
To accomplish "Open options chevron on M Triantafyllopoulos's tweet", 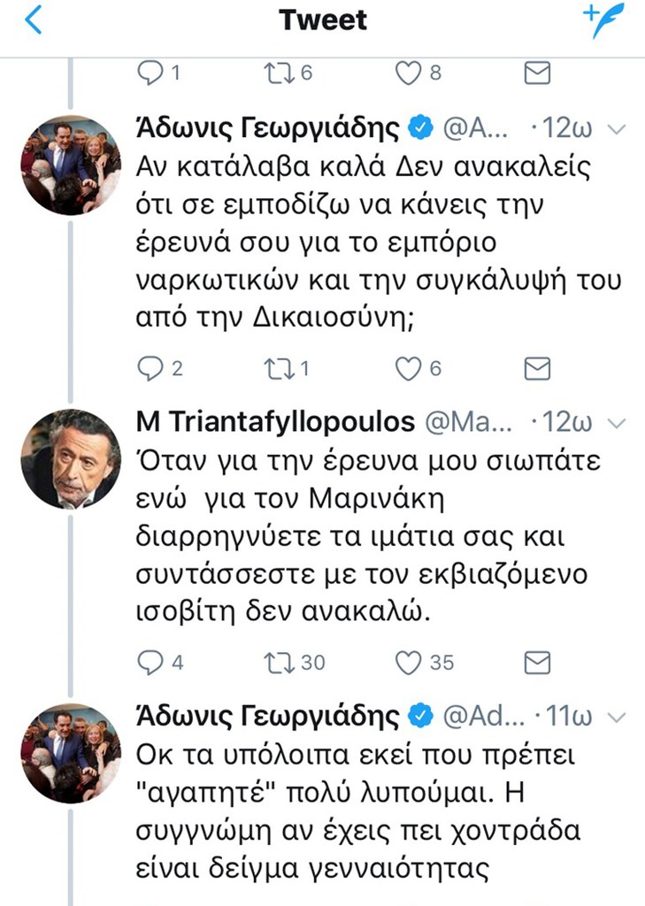I will click(618, 423).
